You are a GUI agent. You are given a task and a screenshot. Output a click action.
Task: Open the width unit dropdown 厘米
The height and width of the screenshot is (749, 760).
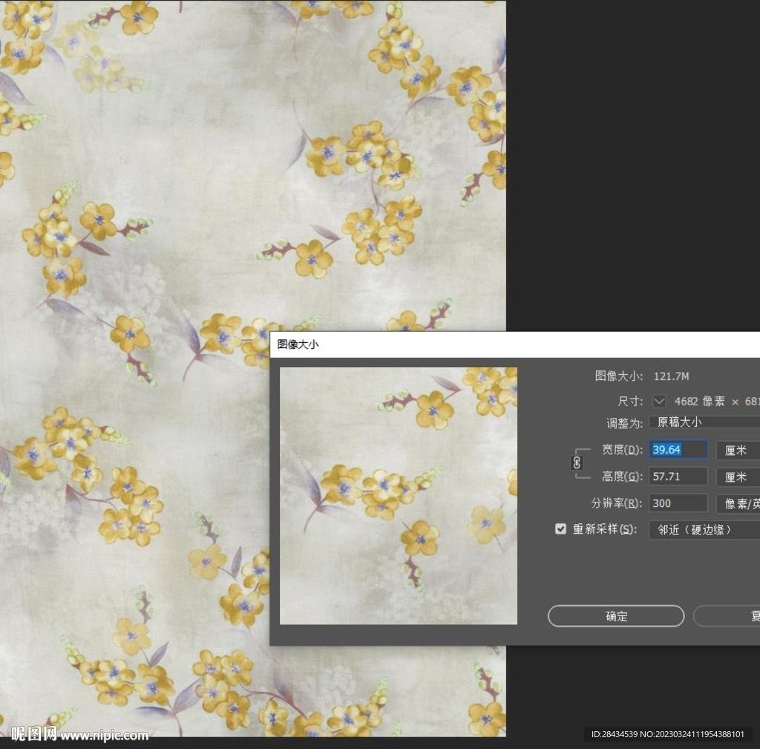coord(738,450)
